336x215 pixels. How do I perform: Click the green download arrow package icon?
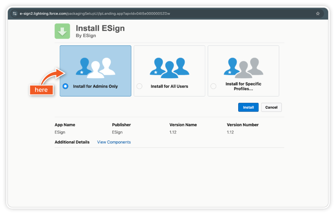[x=62, y=31]
